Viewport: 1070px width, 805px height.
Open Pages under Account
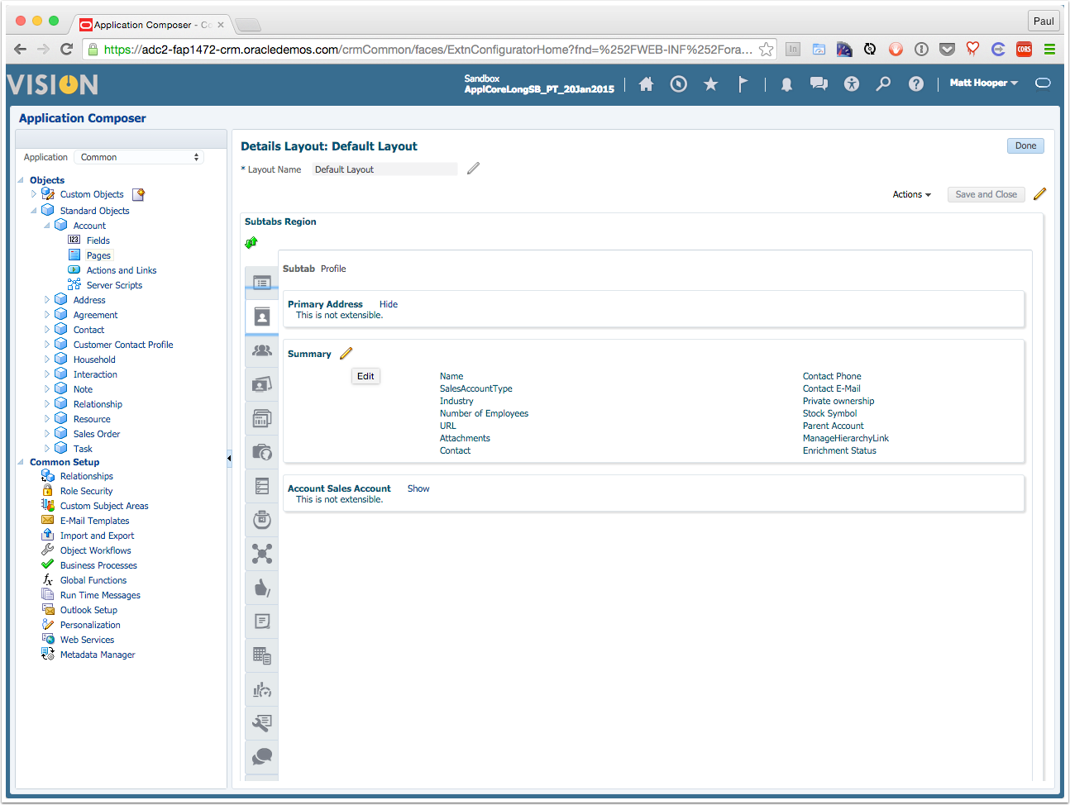click(x=98, y=255)
